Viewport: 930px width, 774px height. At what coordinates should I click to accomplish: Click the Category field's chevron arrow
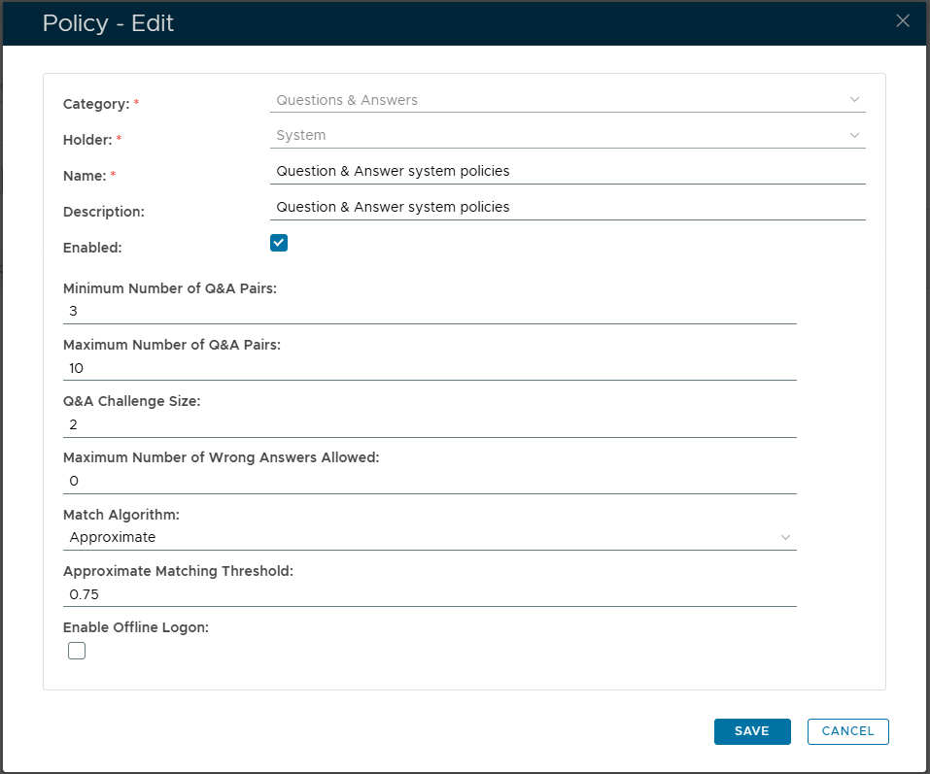854,100
